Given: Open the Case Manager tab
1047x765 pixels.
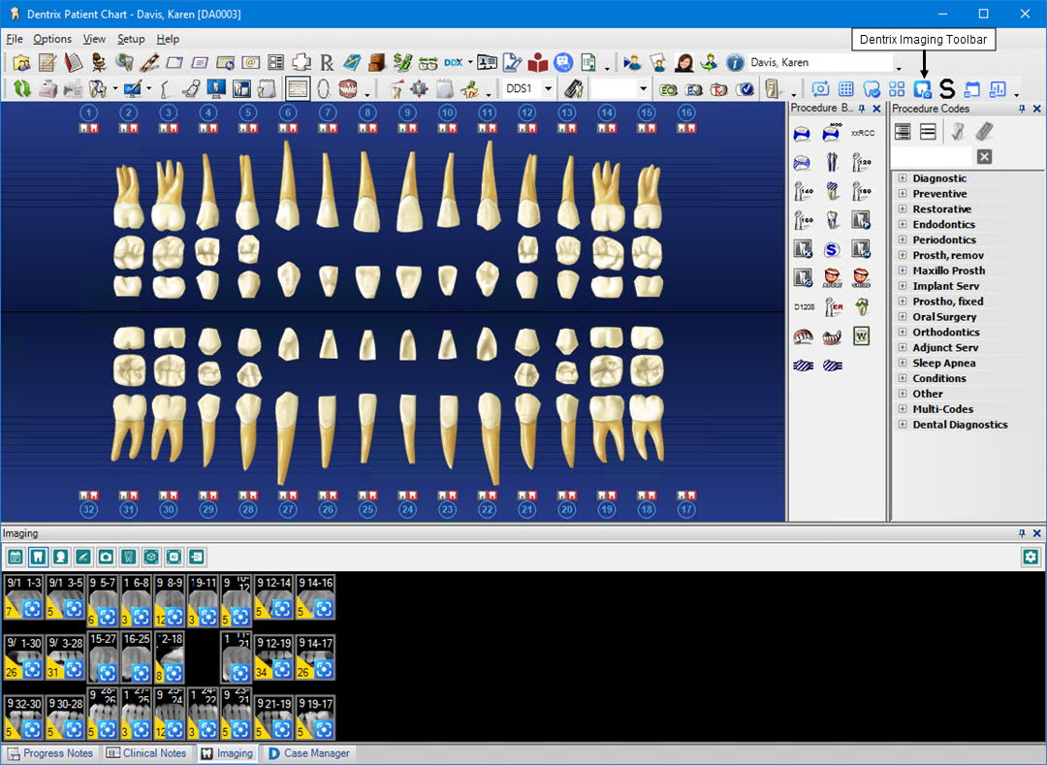Looking at the screenshot, I should click(308, 753).
